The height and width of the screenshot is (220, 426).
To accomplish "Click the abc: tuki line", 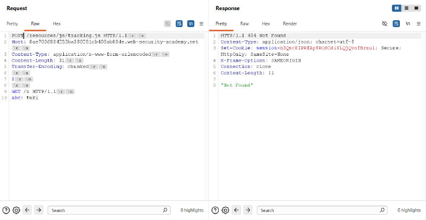I will 25,98.
